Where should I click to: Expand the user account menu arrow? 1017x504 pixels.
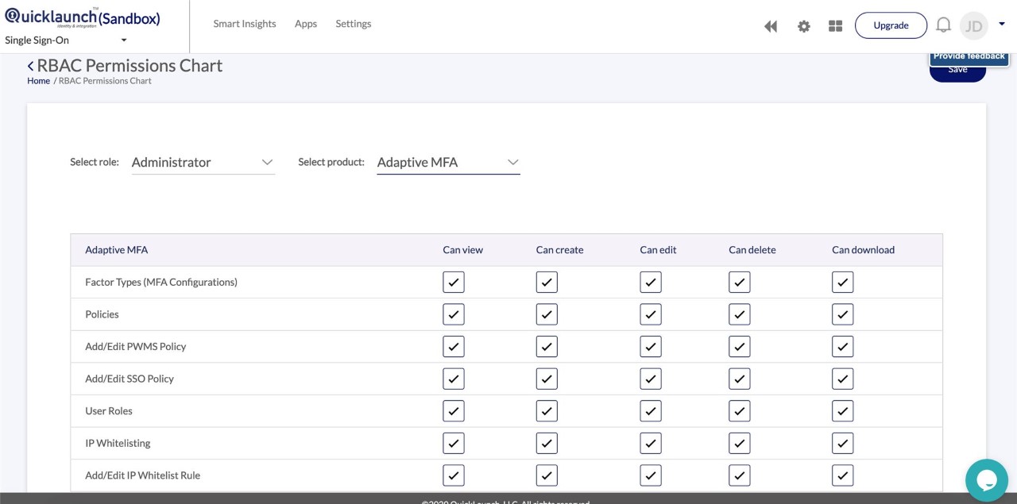[1002, 24]
